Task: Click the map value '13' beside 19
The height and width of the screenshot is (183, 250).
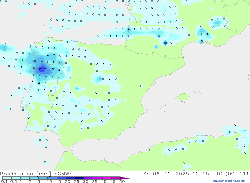Action: tap(46, 69)
